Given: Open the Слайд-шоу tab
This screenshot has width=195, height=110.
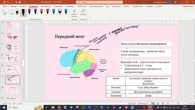Looking at the screenshot, I should [x=82, y=6].
